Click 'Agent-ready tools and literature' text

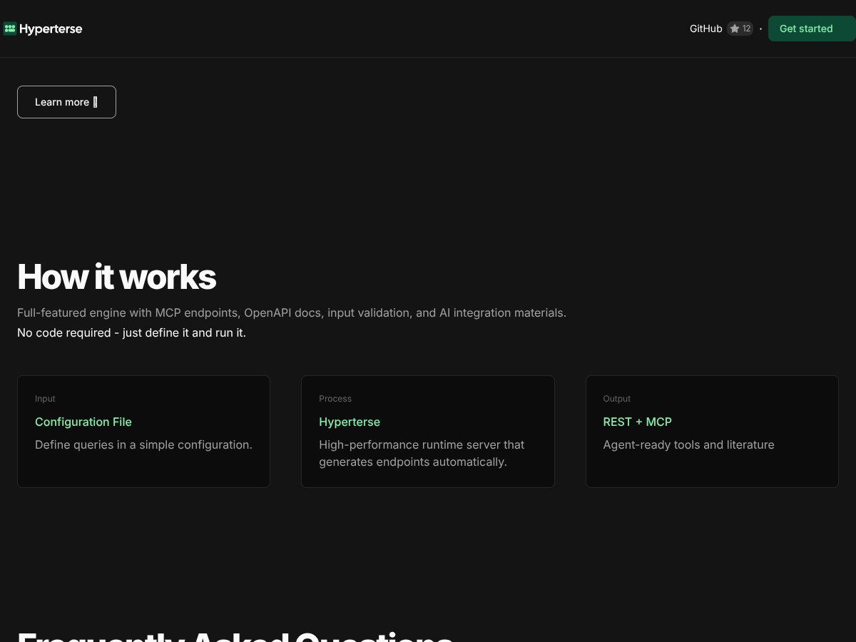pyautogui.click(x=688, y=444)
